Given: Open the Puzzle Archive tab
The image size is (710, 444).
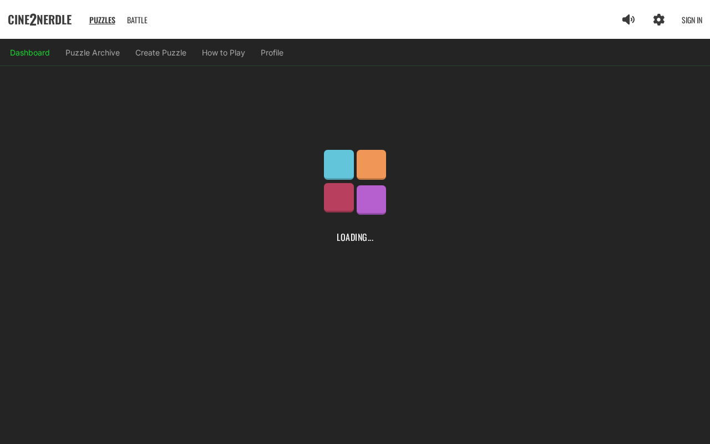Looking at the screenshot, I should pos(93,53).
